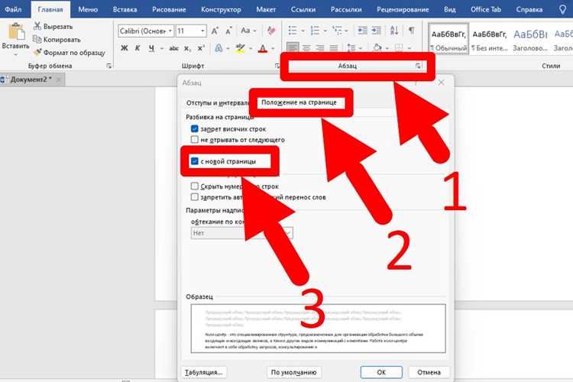
Task: Click the Табуляция... button
Action: click(203, 372)
